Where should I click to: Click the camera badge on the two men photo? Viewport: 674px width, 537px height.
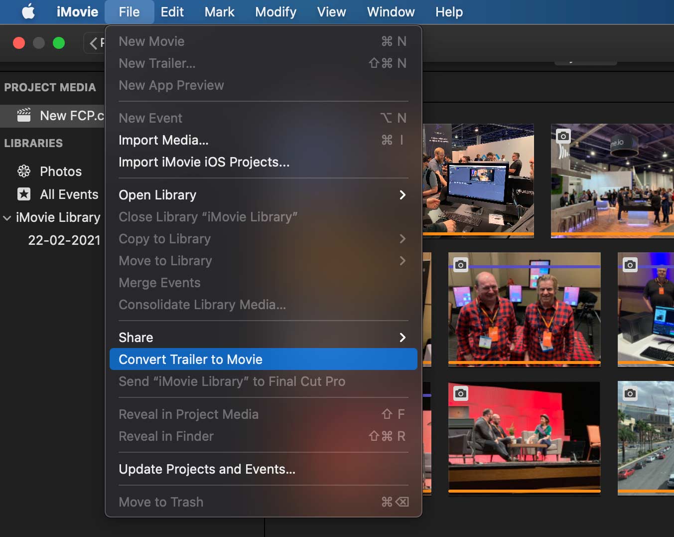click(x=461, y=265)
